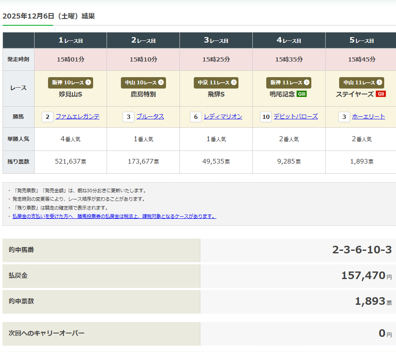The width and height of the screenshot is (396, 352).
Task: Click the arrow icon on 阪神 10レース
Action: point(88,83)
